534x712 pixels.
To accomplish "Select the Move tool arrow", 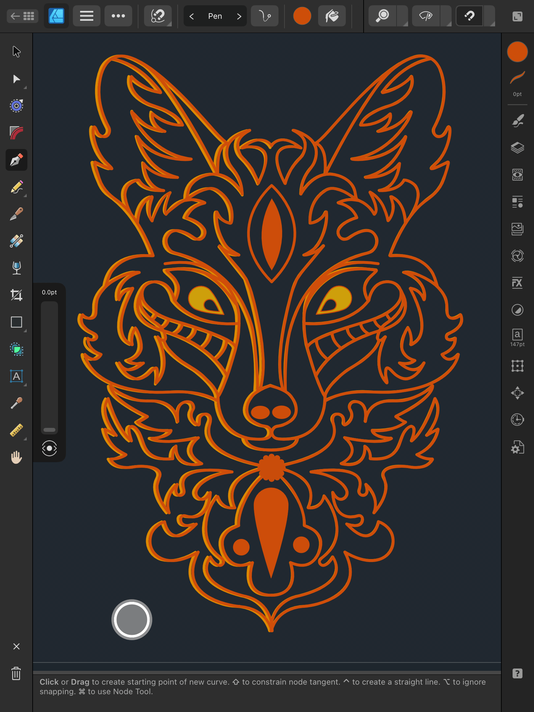I will pos(16,51).
